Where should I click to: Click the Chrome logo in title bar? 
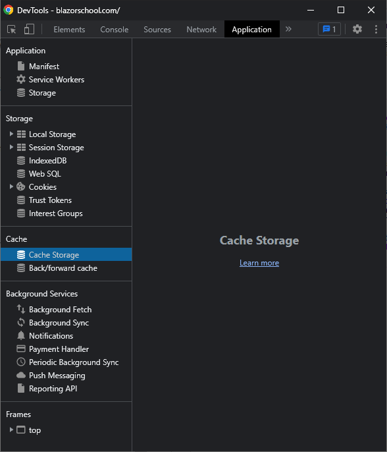9,10
